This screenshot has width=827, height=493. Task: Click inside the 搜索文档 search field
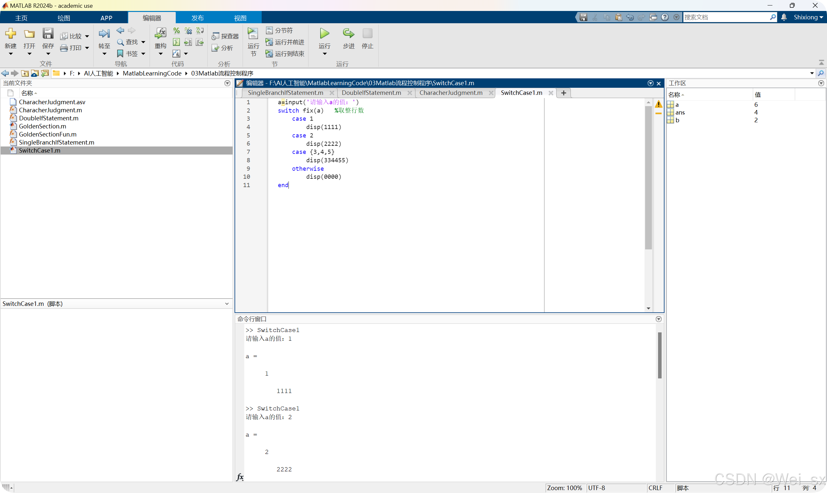pos(725,17)
